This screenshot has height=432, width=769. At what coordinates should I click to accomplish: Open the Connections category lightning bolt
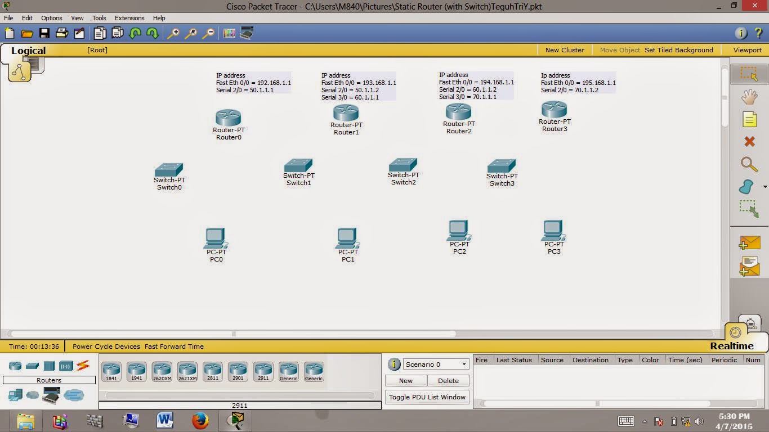(x=83, y=366)
